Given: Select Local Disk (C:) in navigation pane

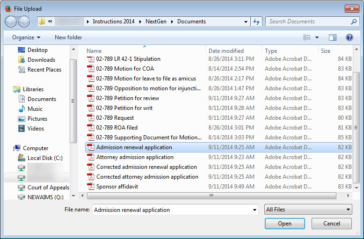Looking at the screenshot, I should coord(44,158).
